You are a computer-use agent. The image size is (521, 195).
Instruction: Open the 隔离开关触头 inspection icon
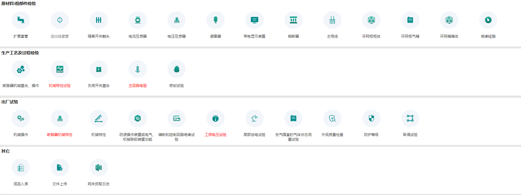99,20
